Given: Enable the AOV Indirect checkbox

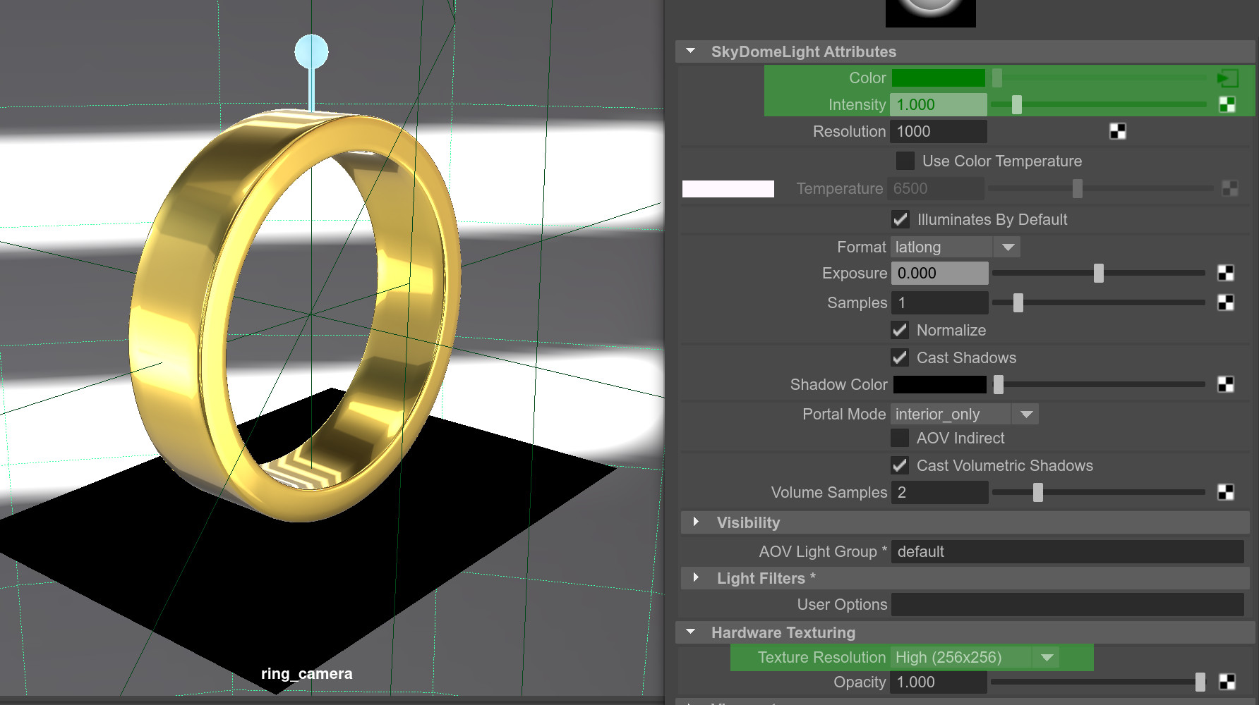Looking at the screenshot, I should pos(900,438).
